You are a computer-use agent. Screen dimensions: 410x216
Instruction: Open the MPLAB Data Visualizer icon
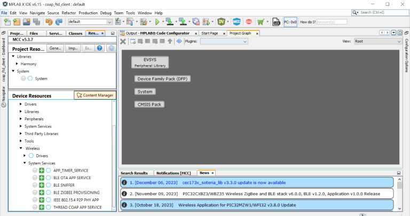221,22
